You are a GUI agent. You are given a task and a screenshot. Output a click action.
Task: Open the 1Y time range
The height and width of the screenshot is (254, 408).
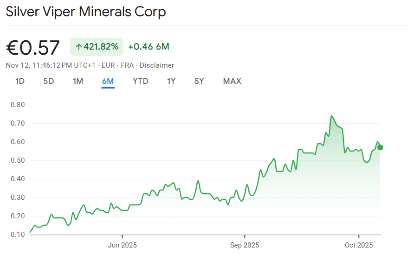click(171, 81)
